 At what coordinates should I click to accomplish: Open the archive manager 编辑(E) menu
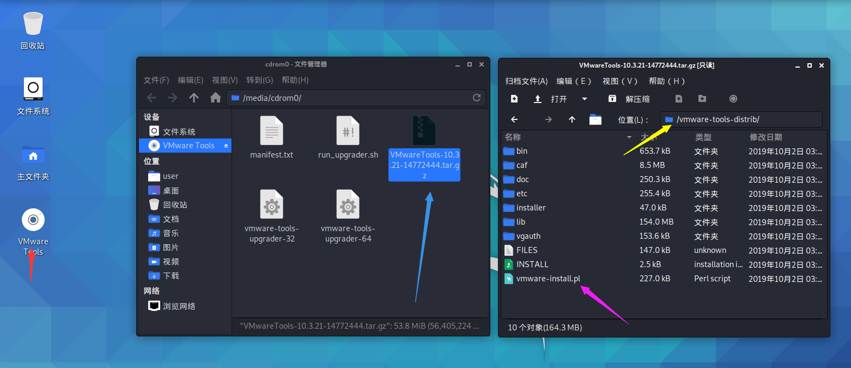[x=574, y=81]
